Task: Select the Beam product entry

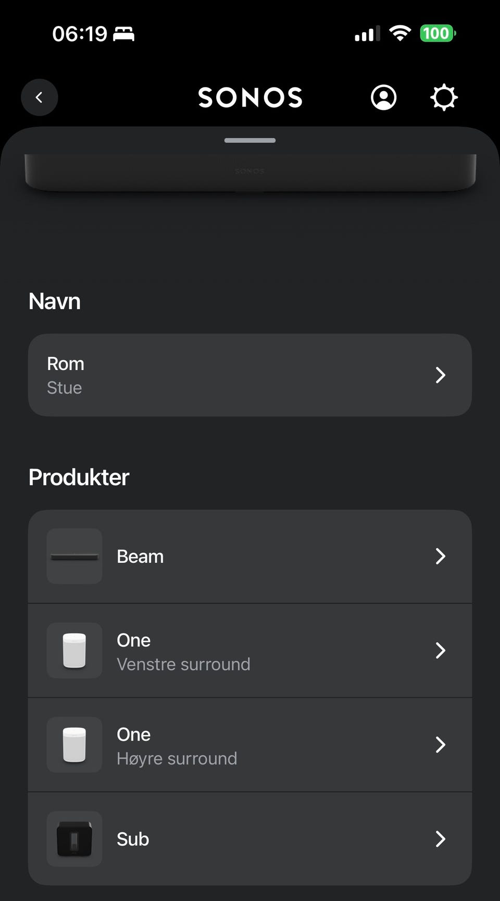Action: pyautogui.click(x=250, y=557)
